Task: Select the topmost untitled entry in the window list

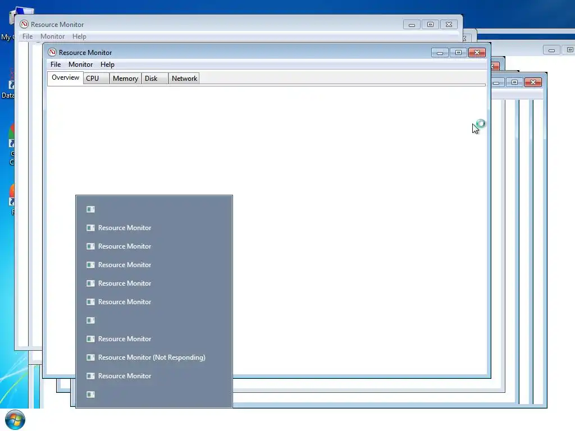Action: point(154,209)
